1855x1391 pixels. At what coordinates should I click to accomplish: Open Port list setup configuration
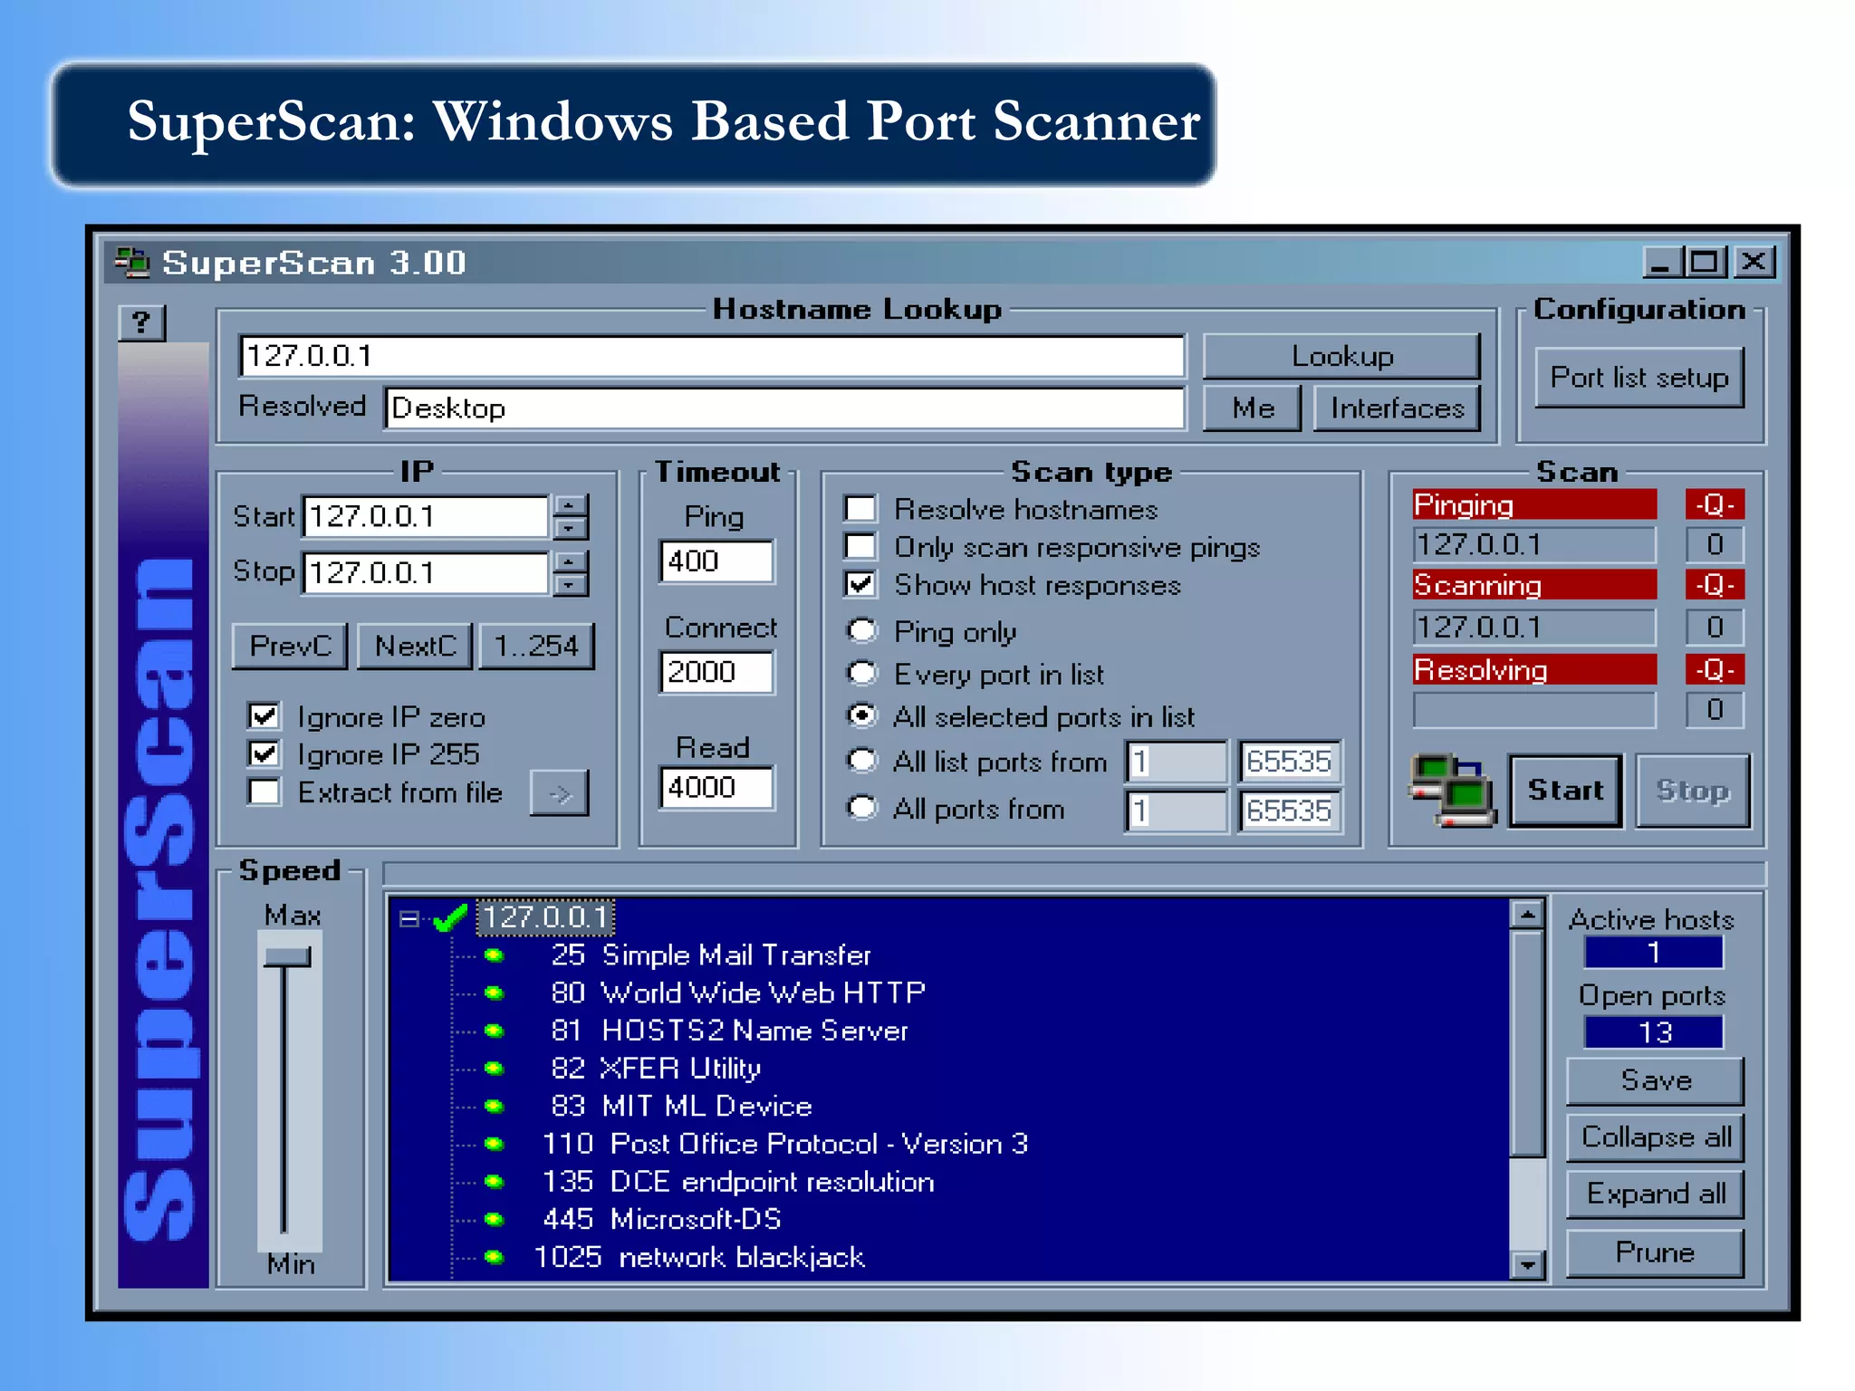click(x=1639, y=378)
